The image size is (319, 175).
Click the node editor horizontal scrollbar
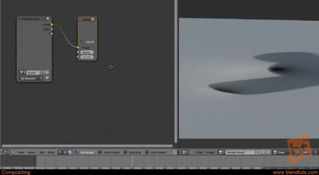[87, 146]
